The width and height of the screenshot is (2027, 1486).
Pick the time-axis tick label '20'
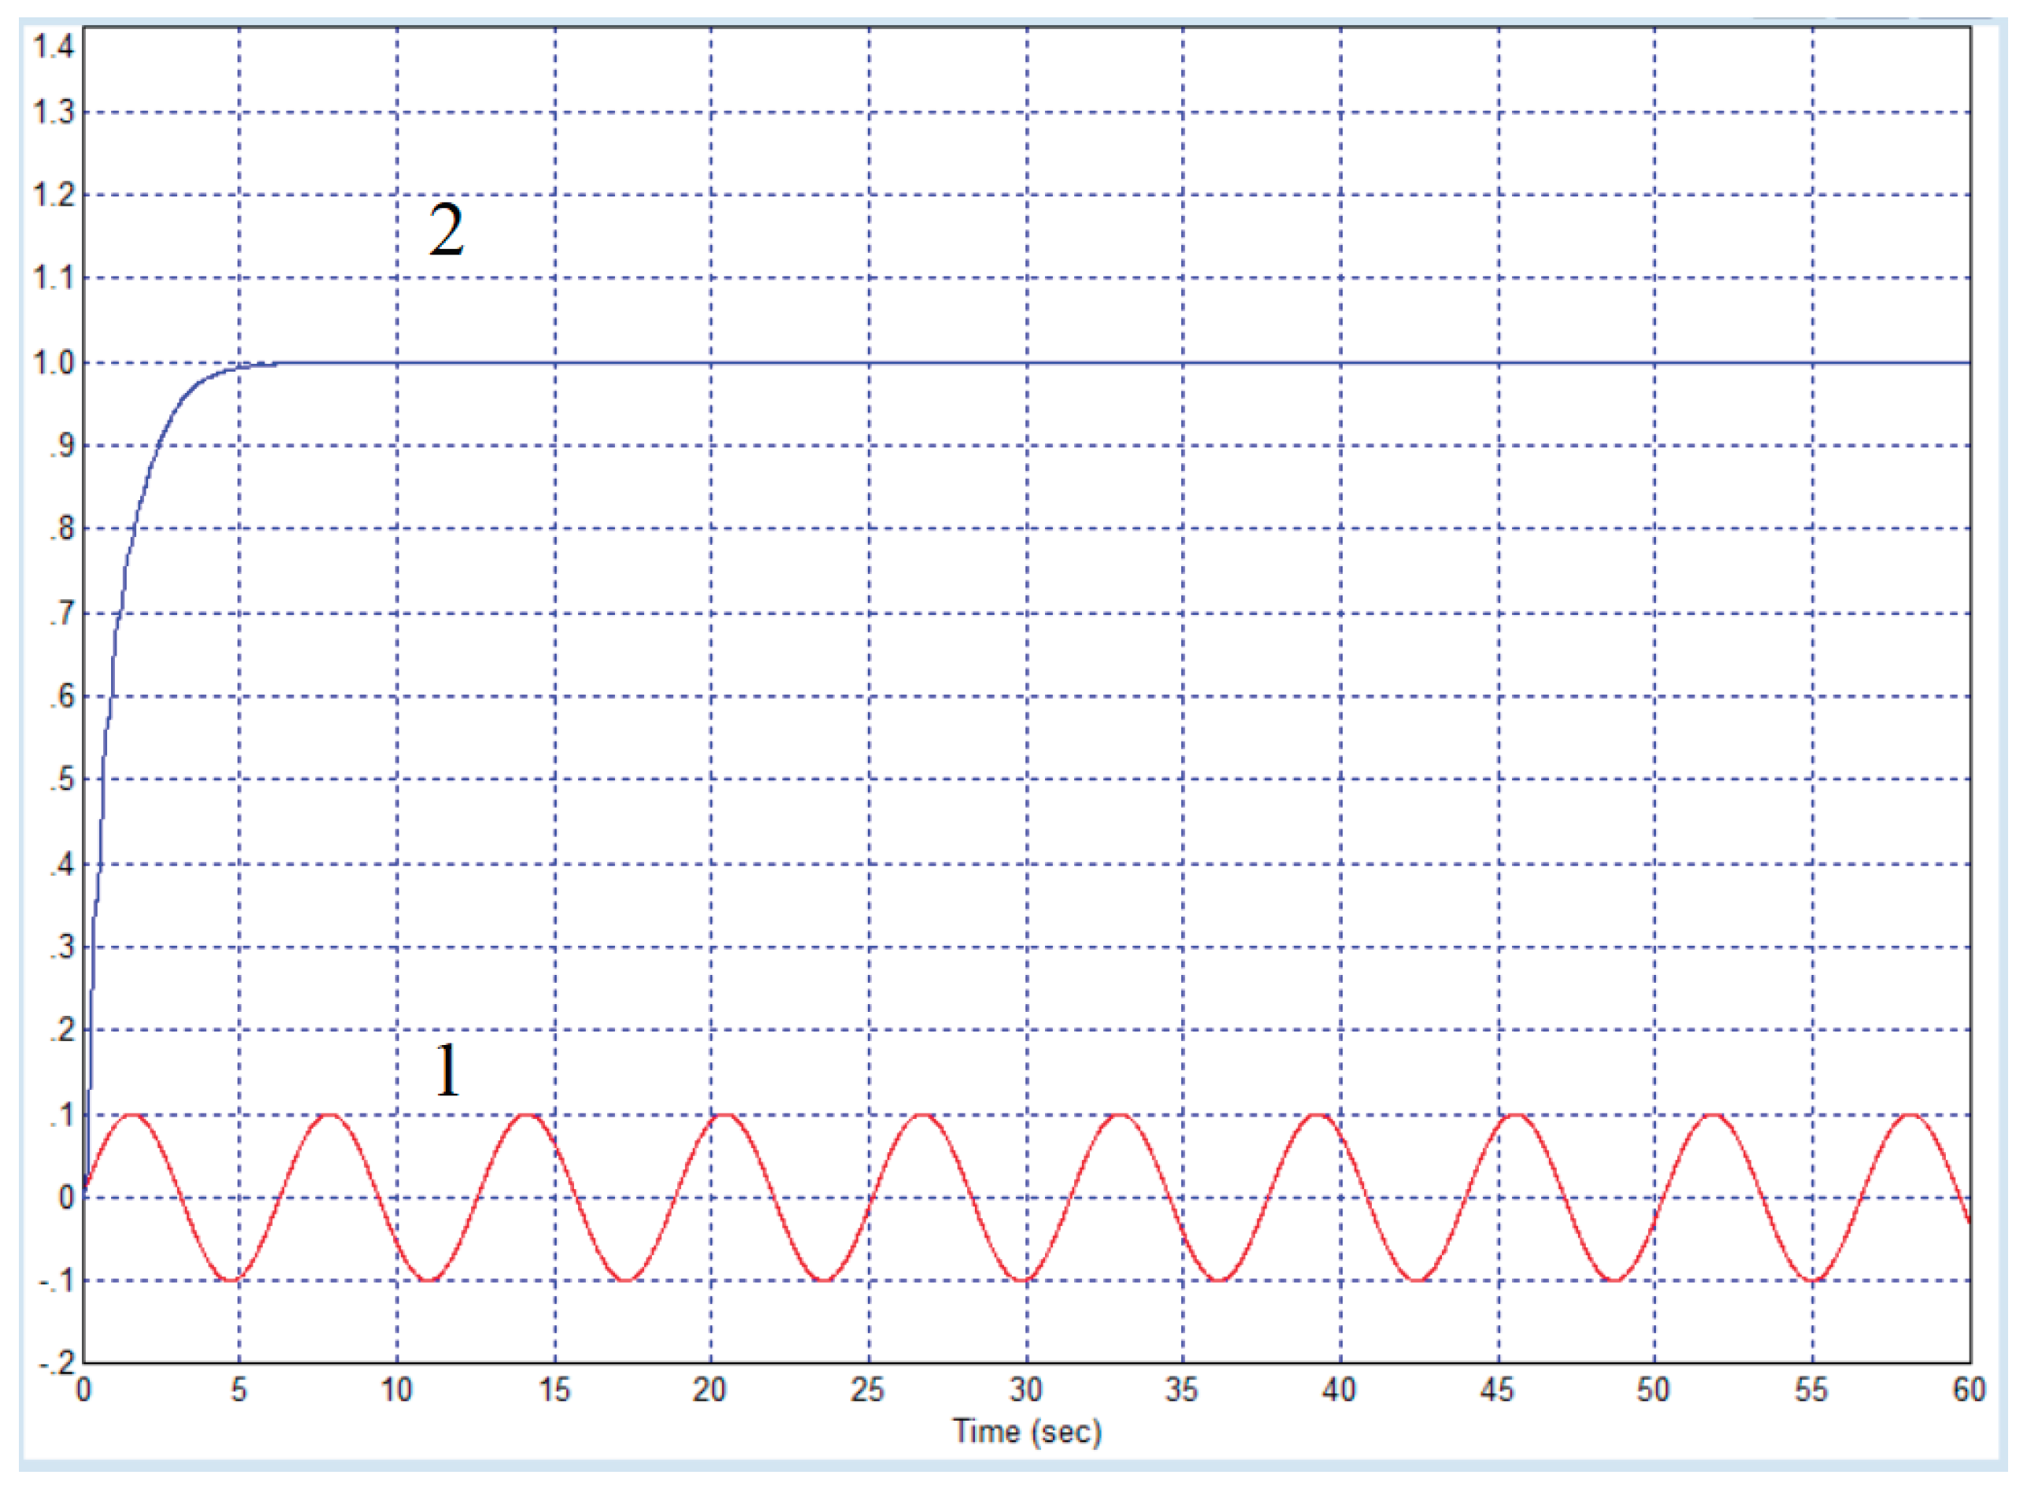pos(710,1390)
